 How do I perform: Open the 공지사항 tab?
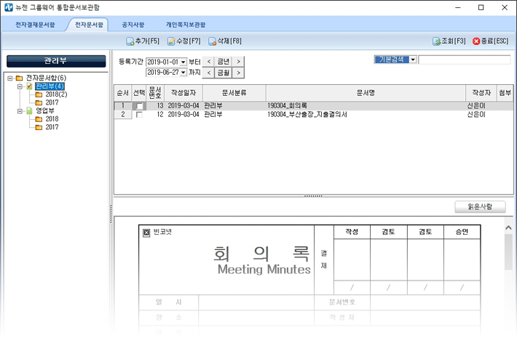[133, 25]
